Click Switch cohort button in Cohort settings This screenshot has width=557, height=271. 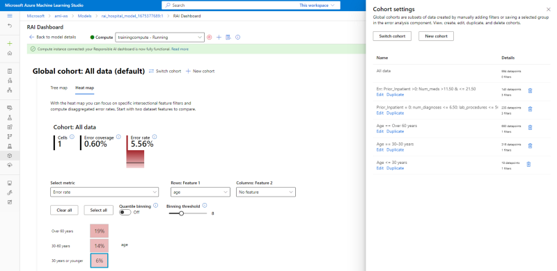pyautogui.click(x=392, y=36)
